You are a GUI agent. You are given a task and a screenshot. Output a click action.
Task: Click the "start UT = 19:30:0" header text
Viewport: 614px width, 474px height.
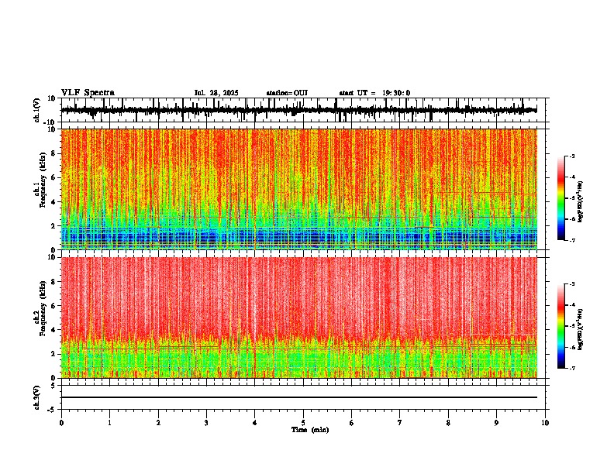[x=374, y=93]
